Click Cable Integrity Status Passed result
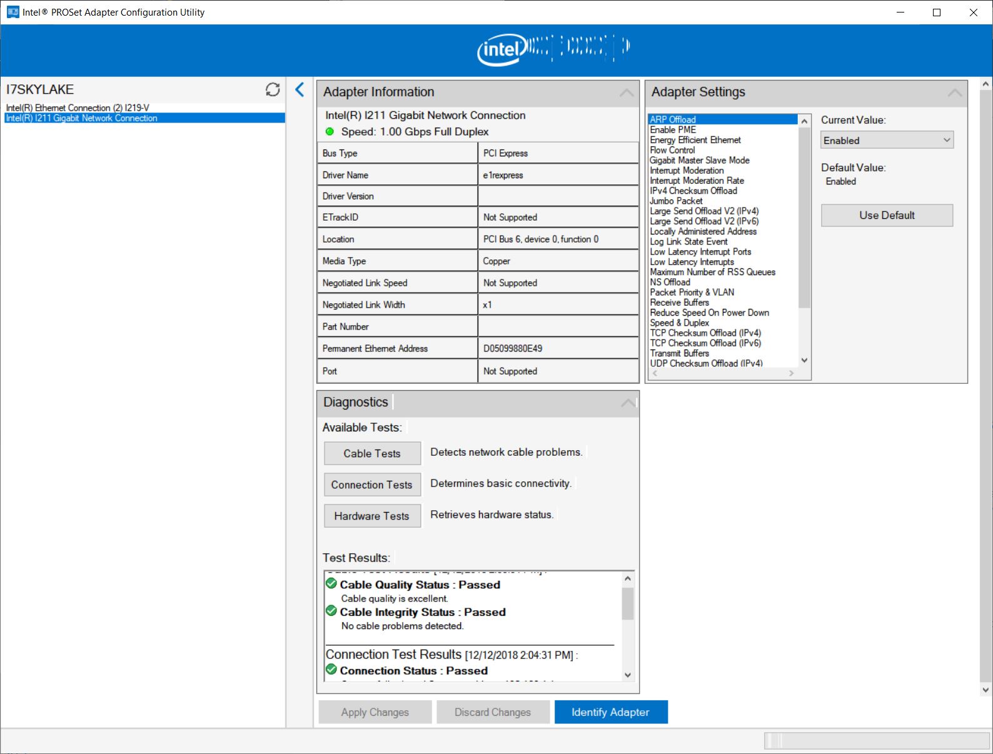 (x=423, y=612)
